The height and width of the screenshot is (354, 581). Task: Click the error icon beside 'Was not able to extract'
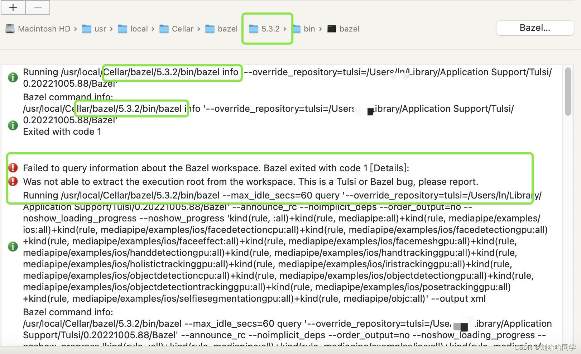pyautogui.click(x=13, y=181)
